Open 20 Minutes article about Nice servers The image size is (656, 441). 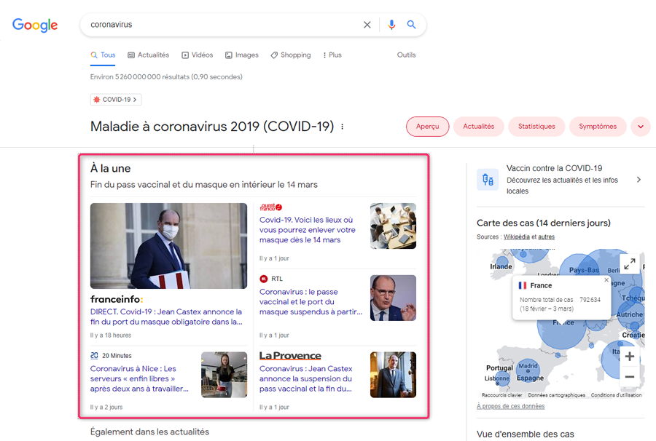(x=139, y=378)
